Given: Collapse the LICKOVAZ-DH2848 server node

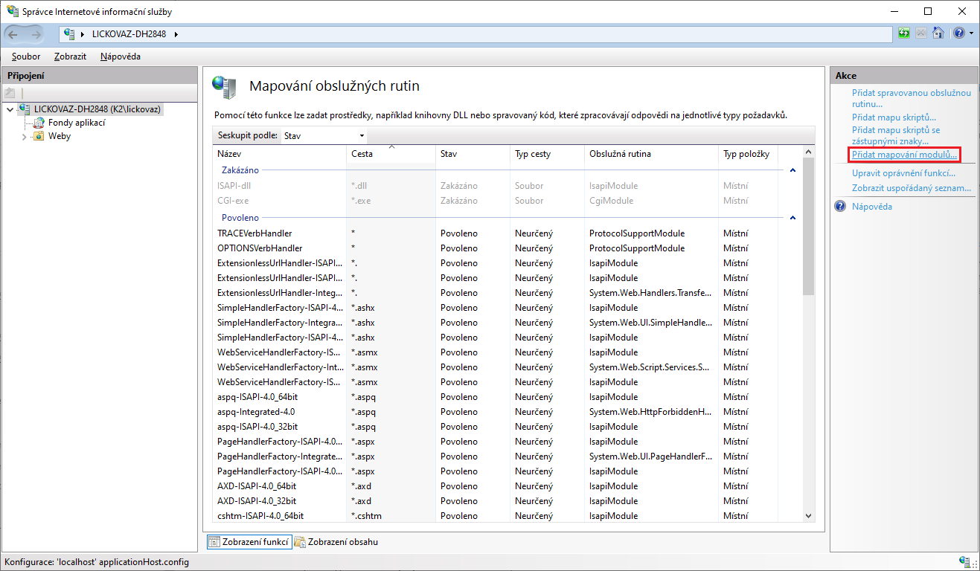Looking at the screenshot, I should pos(10,109).
